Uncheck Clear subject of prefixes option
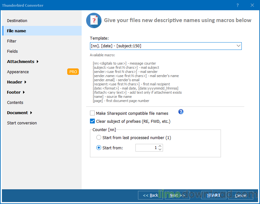The height and width of the screenshot is (204, 260). pos(92,121)
